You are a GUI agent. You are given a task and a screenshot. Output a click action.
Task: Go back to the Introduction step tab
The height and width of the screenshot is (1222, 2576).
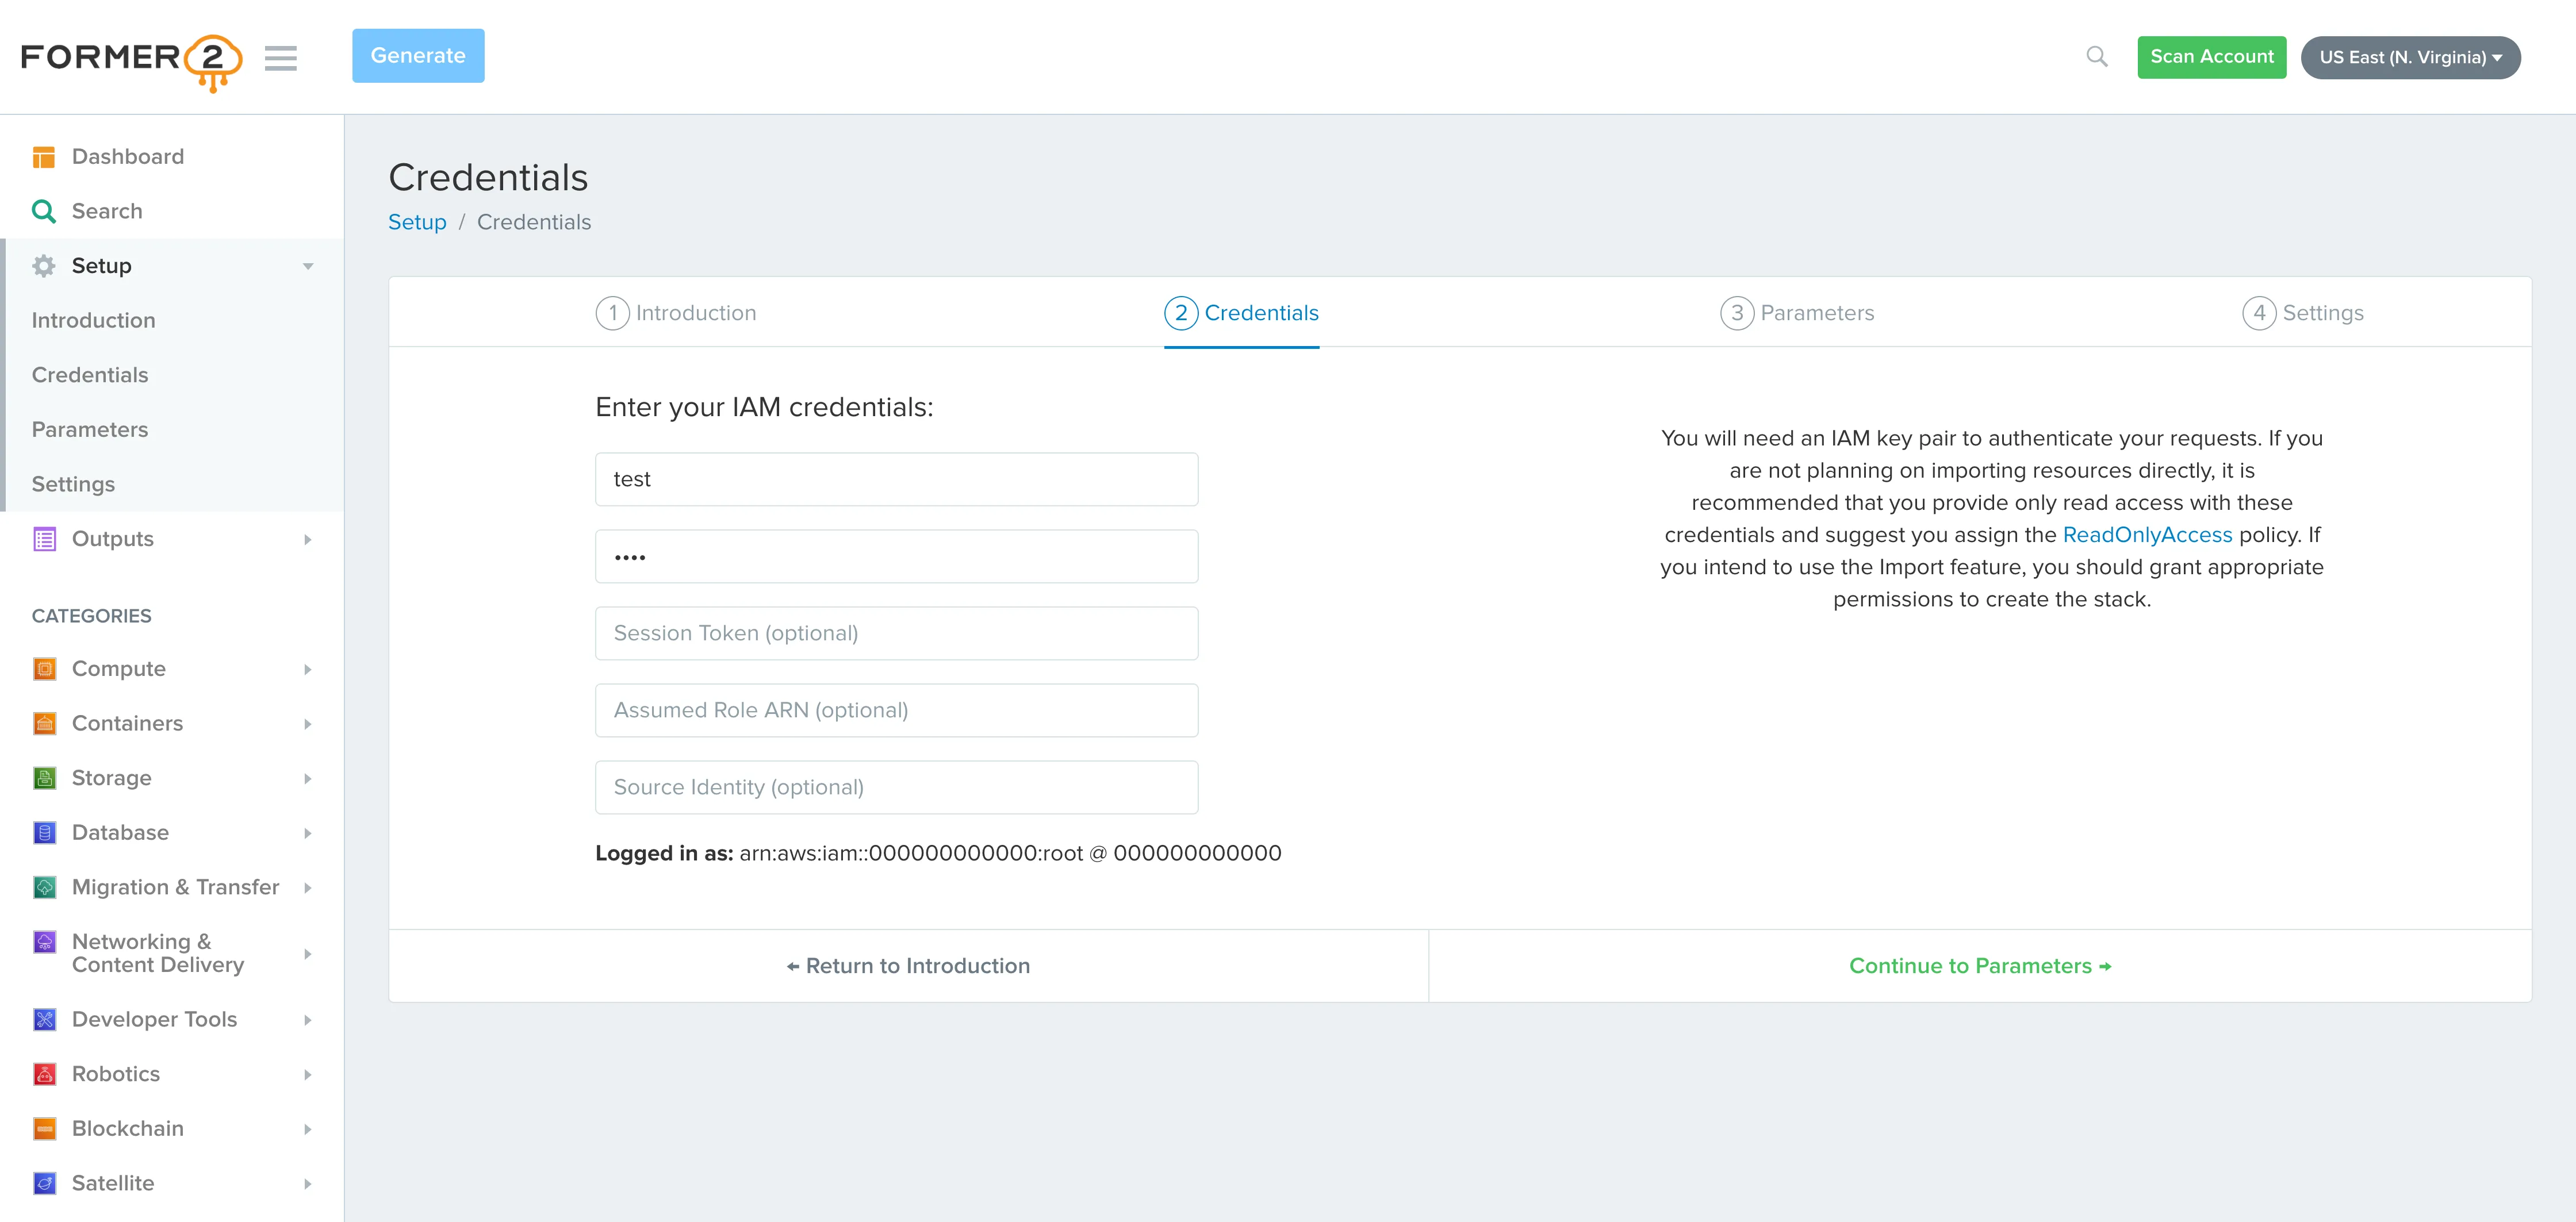pyautogui.click(x=676, y=312)
